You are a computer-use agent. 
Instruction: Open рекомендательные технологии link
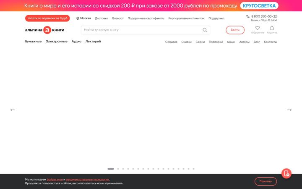point(88,179)
